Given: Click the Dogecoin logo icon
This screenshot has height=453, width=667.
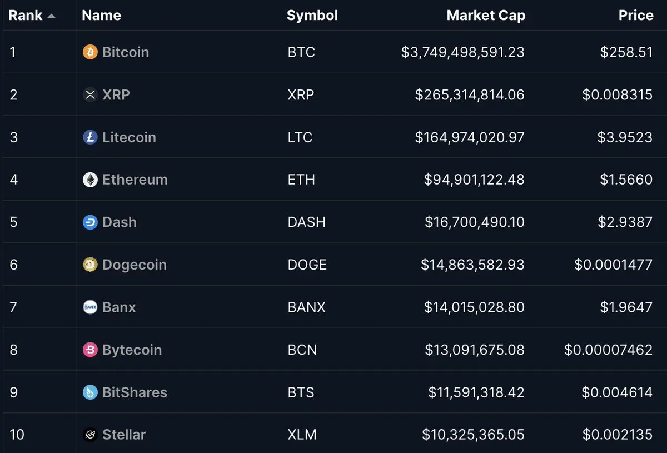Looking at the screenshot, I should point(90,265).
